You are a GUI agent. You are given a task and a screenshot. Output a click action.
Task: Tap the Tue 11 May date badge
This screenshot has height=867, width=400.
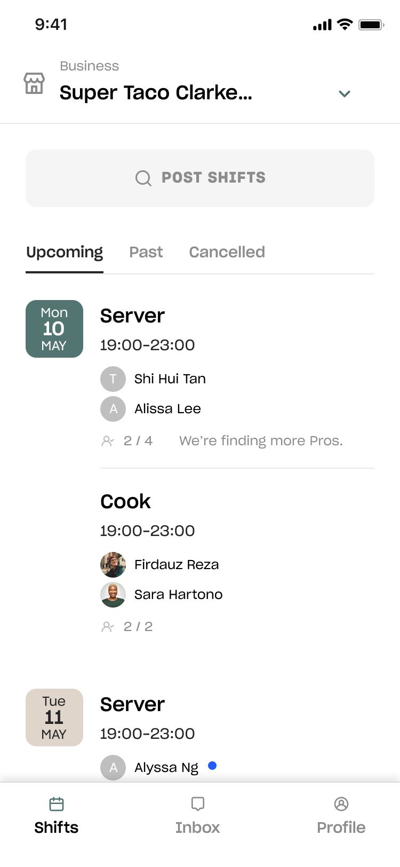pyautogui.click(x=54, y=718)
